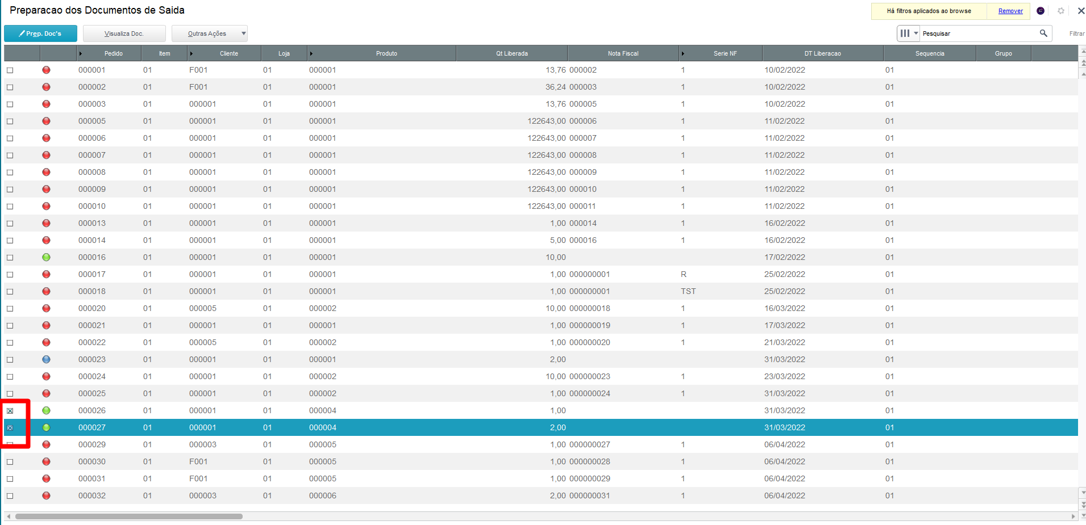Select quantity 36,24 cell
Image resolution: width=1086 pixels, height=525 pixels.
tap(555, 87)
